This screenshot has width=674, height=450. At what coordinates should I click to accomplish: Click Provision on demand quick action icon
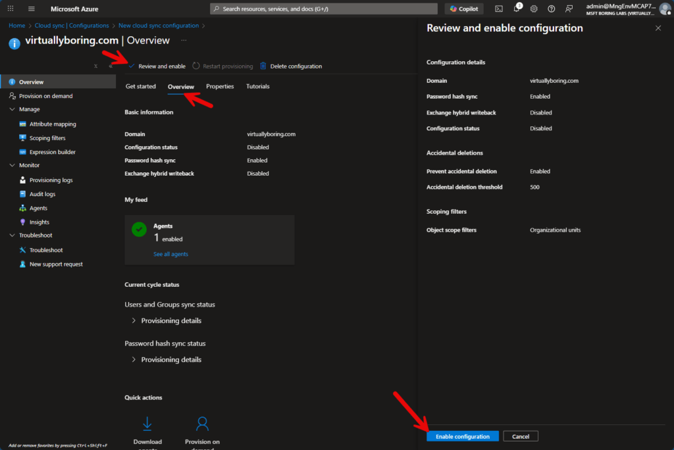(x=202, y=424)
